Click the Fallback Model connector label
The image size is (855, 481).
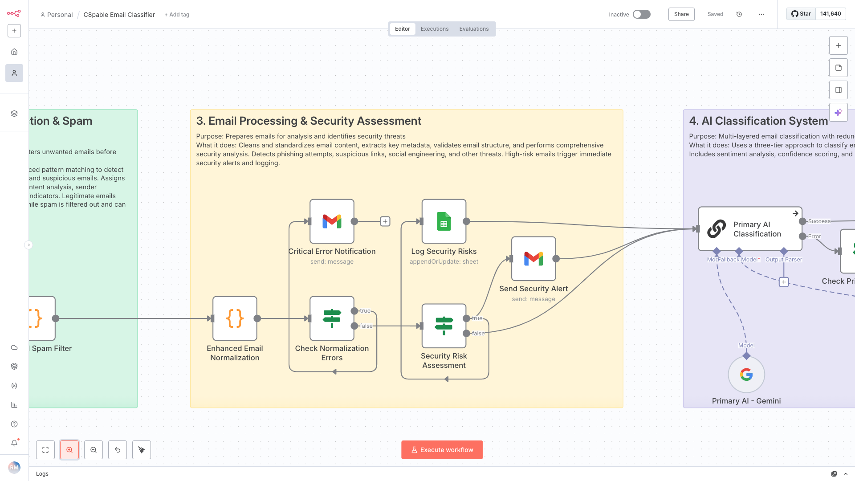click(739, 260)
